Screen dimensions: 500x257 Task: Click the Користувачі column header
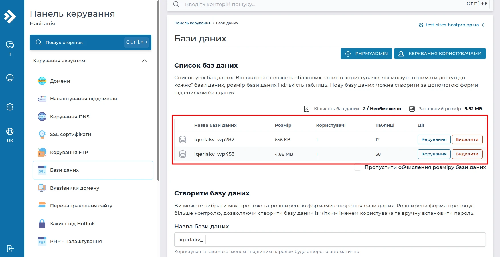coord(331,125)
